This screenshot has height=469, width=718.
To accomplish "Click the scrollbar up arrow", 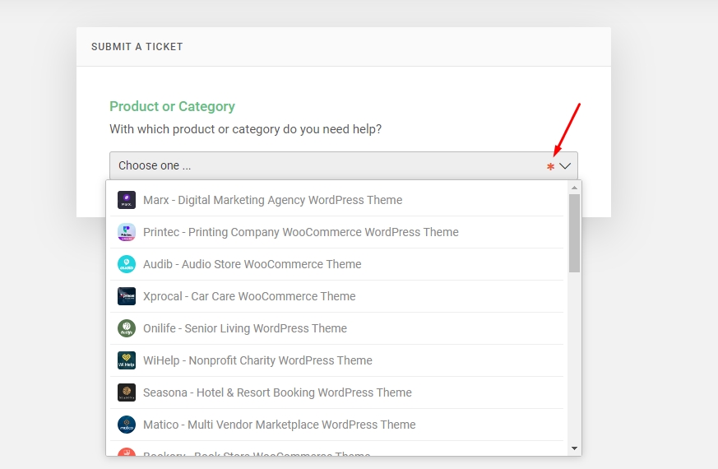I will click(574, 188).
